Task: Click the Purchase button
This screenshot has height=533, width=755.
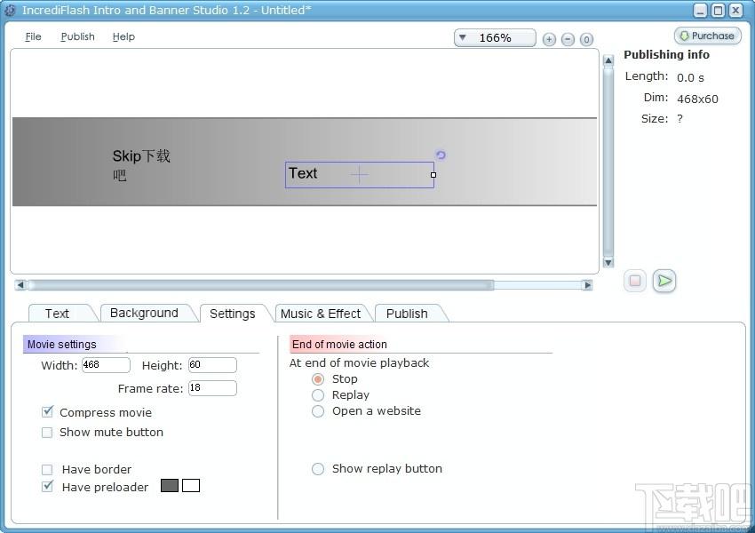Action: (x=708, y=36)
